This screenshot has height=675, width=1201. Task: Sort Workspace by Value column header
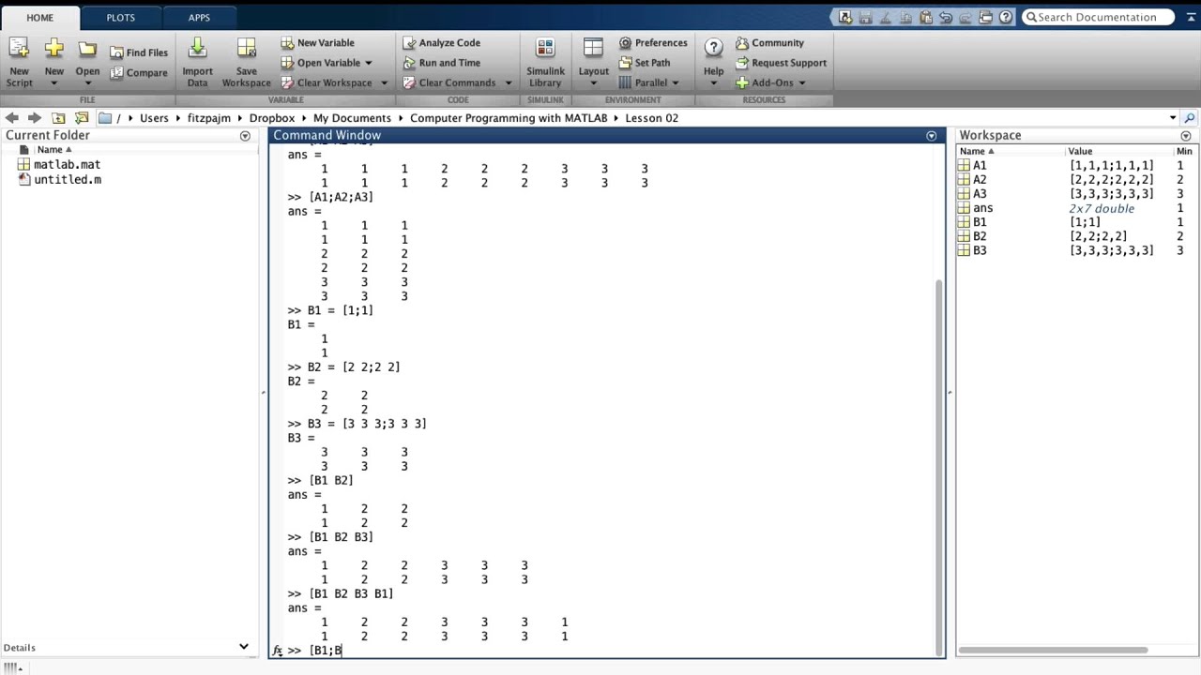point(1080,151)
